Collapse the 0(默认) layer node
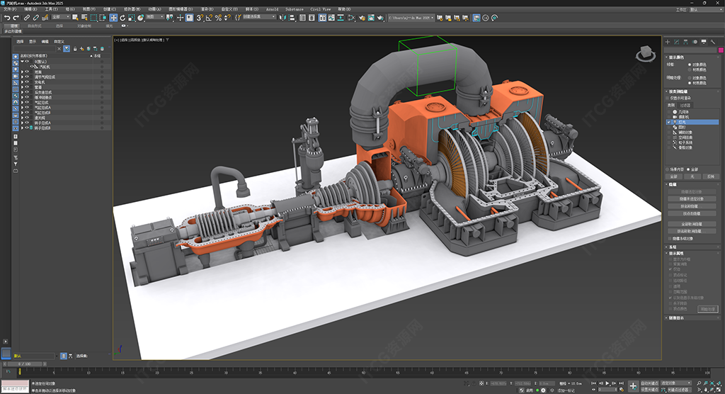 22,62
